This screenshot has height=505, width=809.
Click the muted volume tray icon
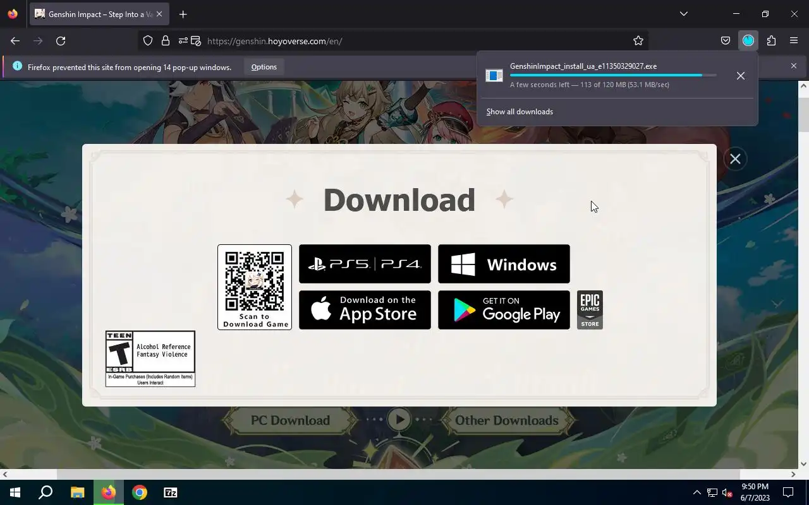[727, 493]
